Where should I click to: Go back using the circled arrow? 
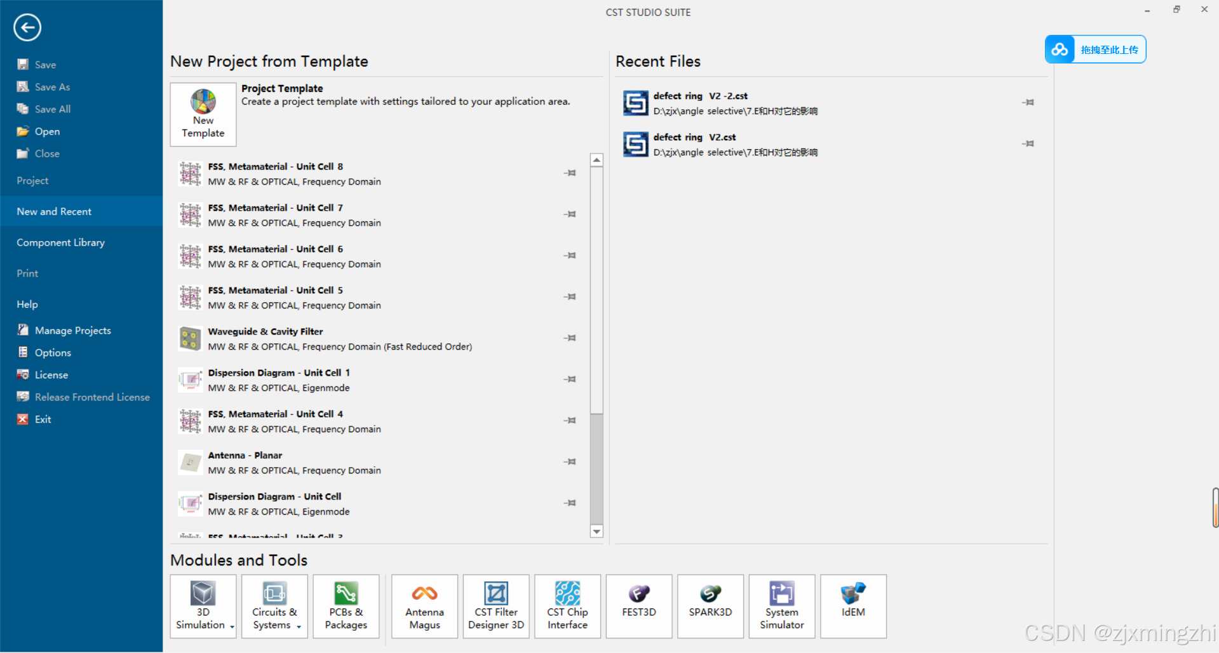[27, 27]
